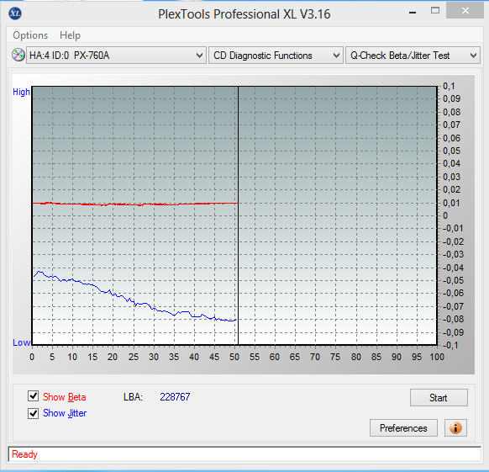Viewport: 489px width, 472px height.
Task: Click the 0,1 top beta axis value
Action: pos(449,86)
